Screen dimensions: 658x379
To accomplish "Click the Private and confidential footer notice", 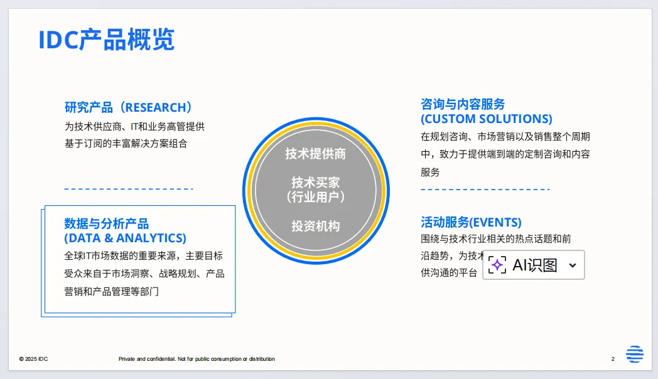I will tap(197, 359).
